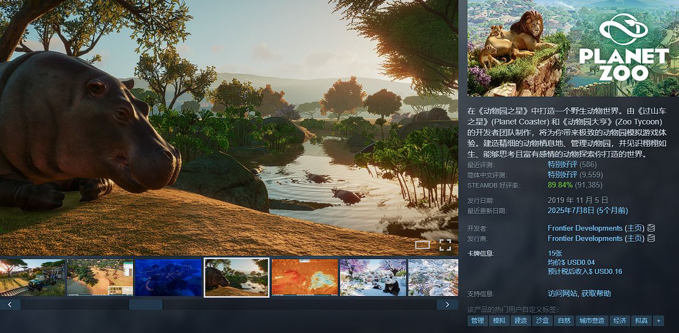Click the 开发者 label
The width and height of the screenshot is (679, 333).
coord(478,228)
